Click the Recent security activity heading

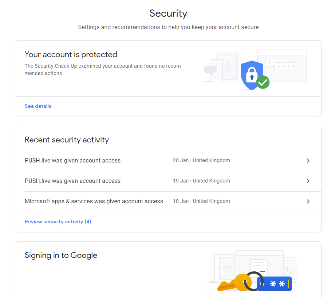[x=67, y=140]
